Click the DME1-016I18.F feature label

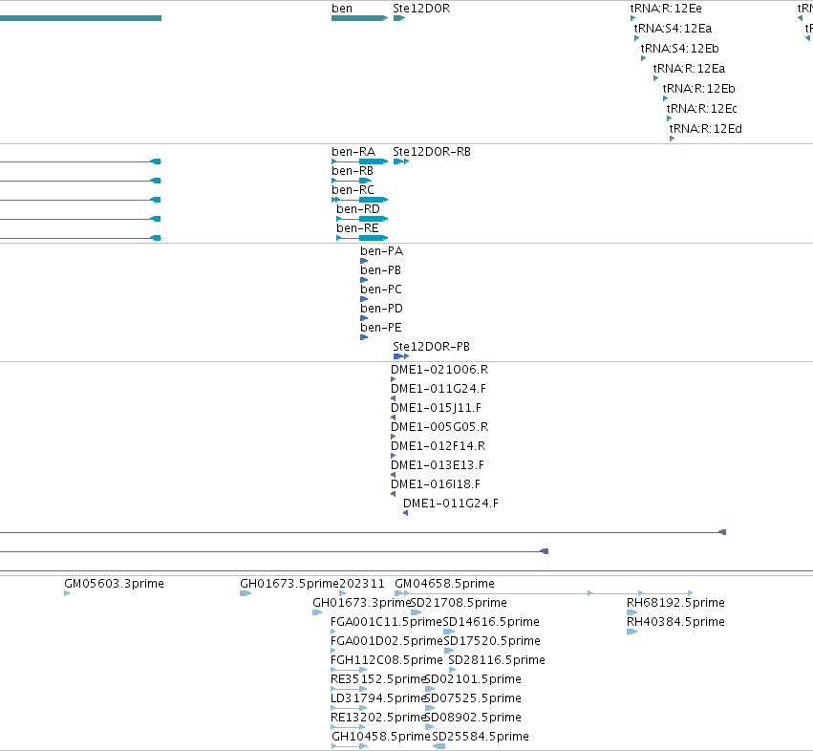tap(435, 484)
